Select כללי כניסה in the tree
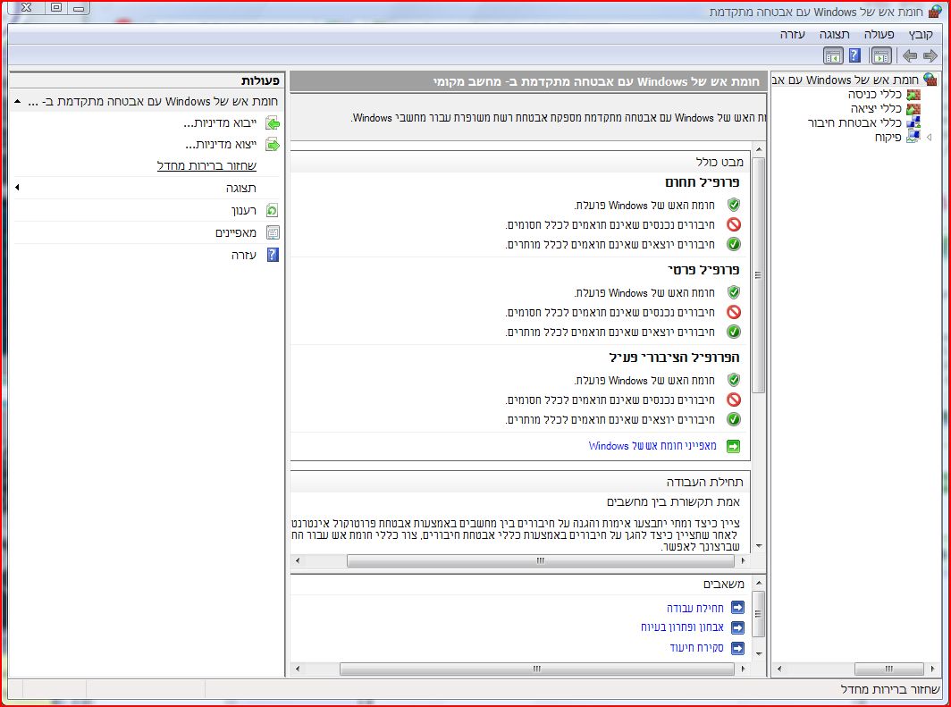 coord(874,95)
